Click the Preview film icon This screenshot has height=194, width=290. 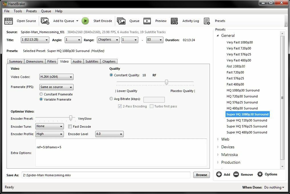click(147, 21)
